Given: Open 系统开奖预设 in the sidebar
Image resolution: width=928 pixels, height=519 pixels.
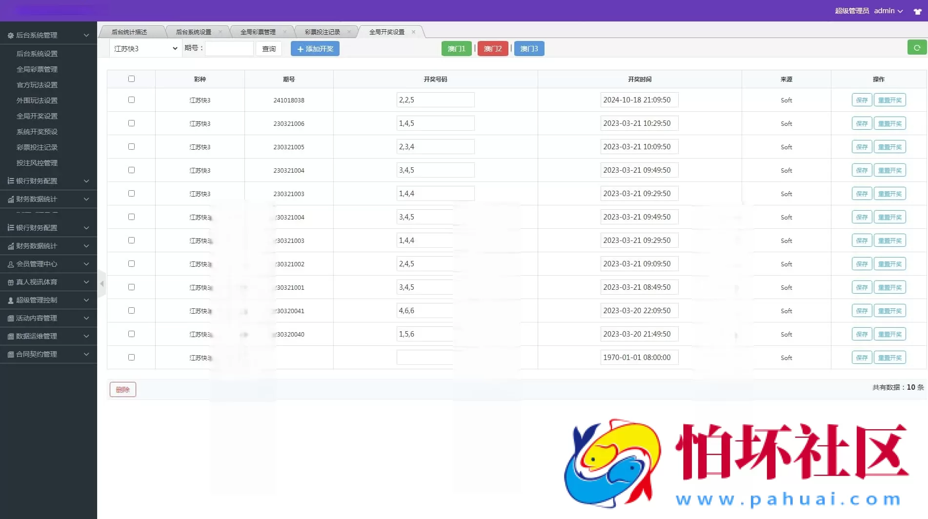Looking at the screenshot, I should click(x=37, y=132).
